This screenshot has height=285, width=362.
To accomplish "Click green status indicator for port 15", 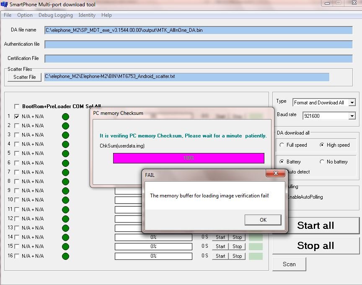I will (65, 246).
